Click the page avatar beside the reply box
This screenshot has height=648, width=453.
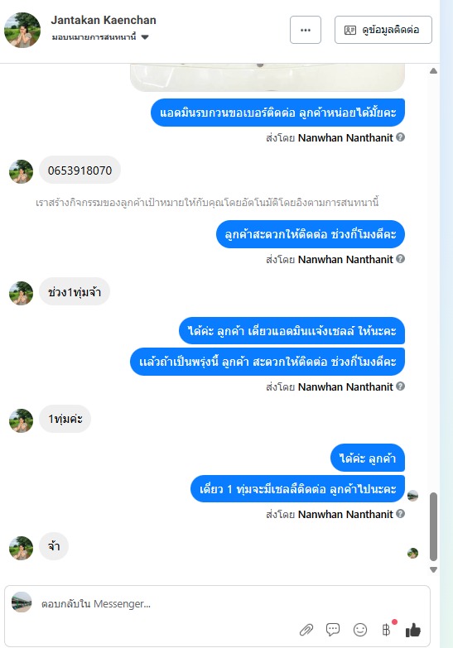click(x=22, y=602)
